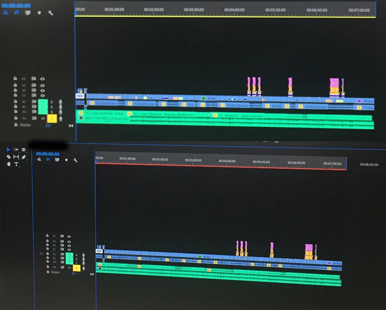The image size is (386, 310).
Task: Add a marker in the lower timeline
Action: (66, 160)
